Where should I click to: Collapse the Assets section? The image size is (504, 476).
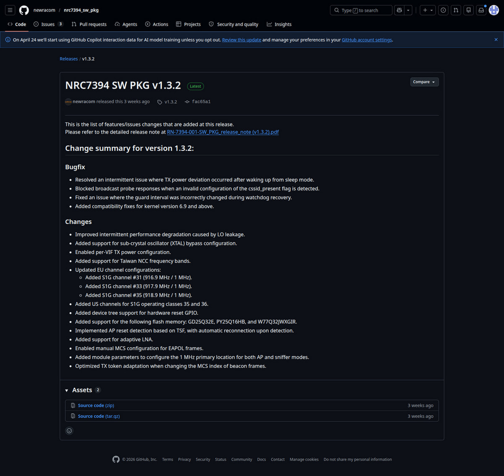pyautogui.click(x=67, y=390)
